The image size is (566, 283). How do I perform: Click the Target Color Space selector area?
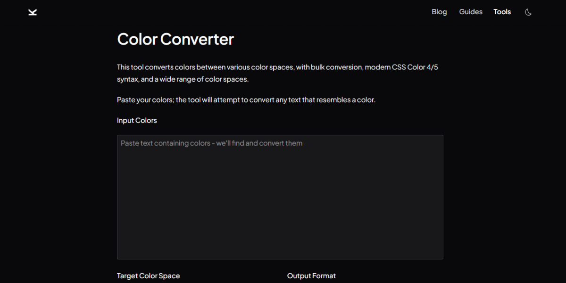(x=148, y=275)
